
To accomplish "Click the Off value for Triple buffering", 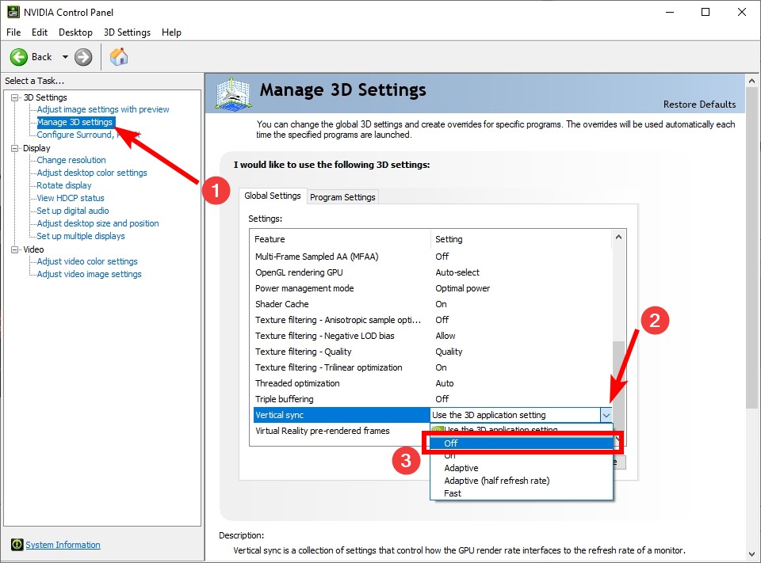I will point(442,399).
